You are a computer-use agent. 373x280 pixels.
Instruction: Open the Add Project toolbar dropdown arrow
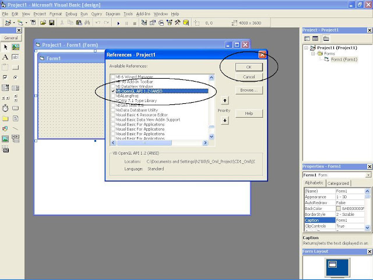14,23
